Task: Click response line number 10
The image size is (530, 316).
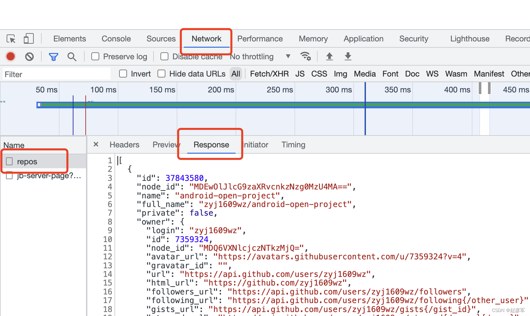Action: tap(108, 239)
